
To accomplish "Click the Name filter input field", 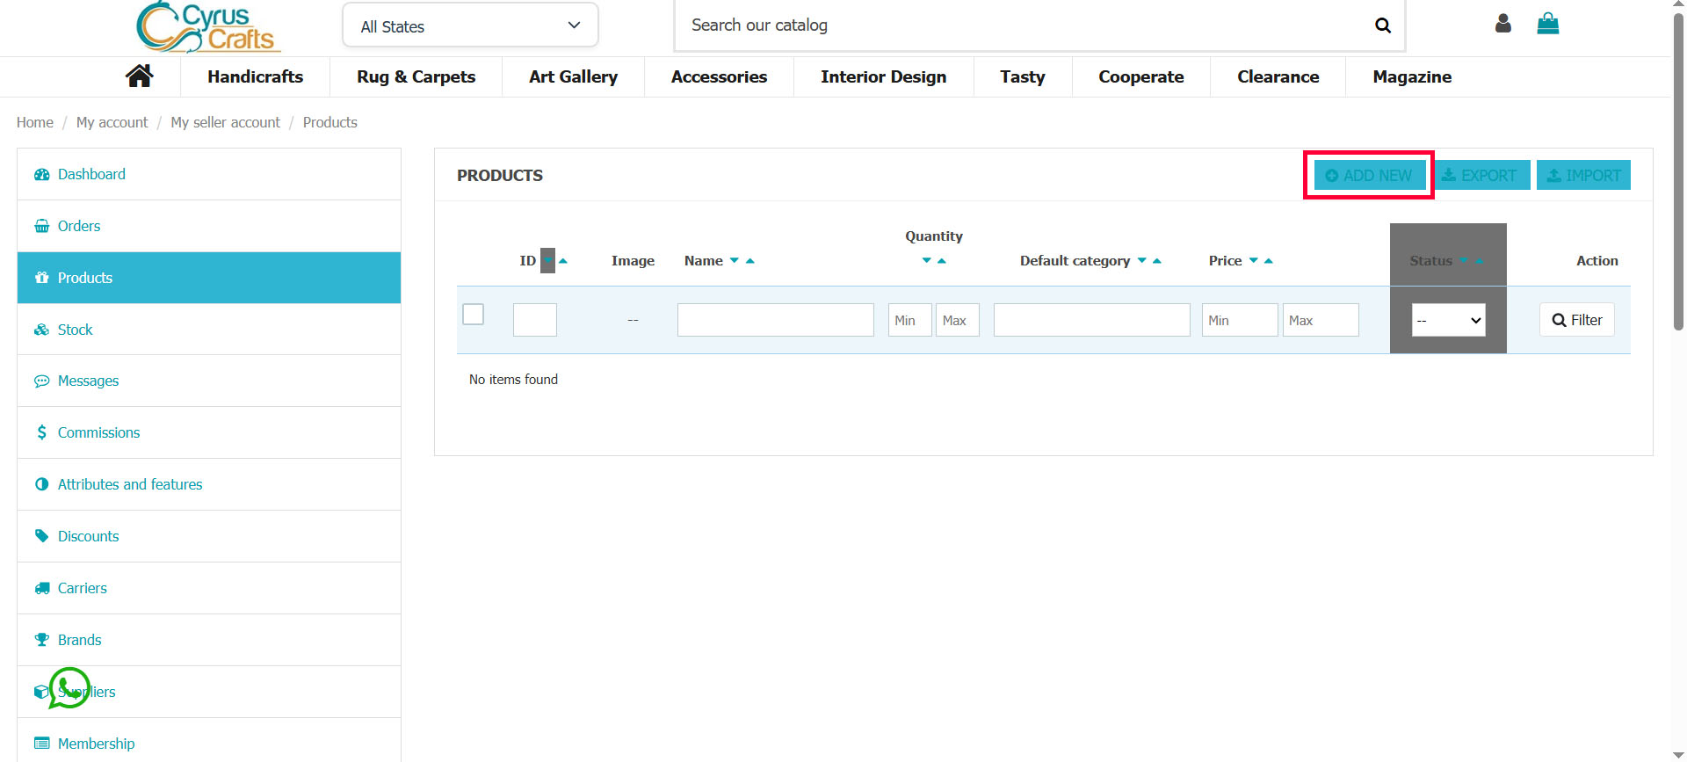I will [x=775, y=320].
